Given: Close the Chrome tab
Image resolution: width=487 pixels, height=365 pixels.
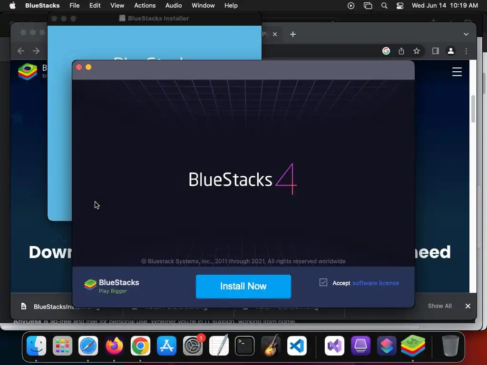Looking at the screenshot, I should (275, 34).
